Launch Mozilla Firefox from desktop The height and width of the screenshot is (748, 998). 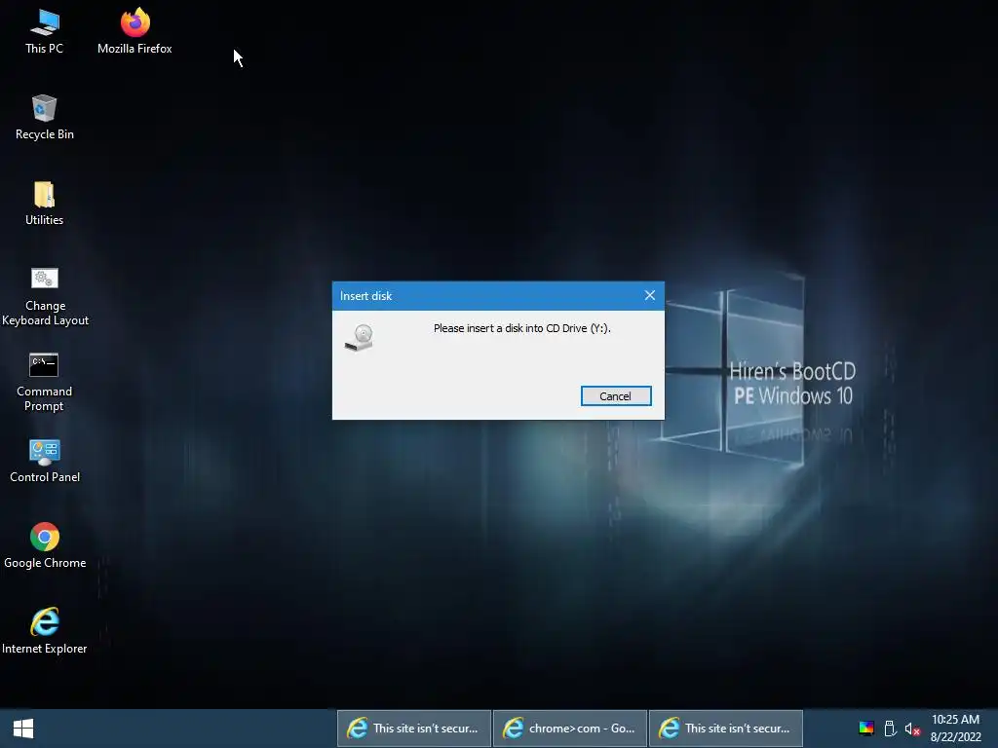click(x=134, y=32)
